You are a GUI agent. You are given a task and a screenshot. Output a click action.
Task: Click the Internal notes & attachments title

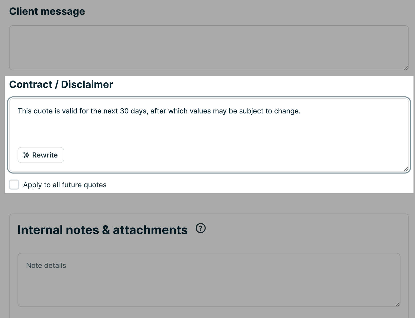coord(102,229)
